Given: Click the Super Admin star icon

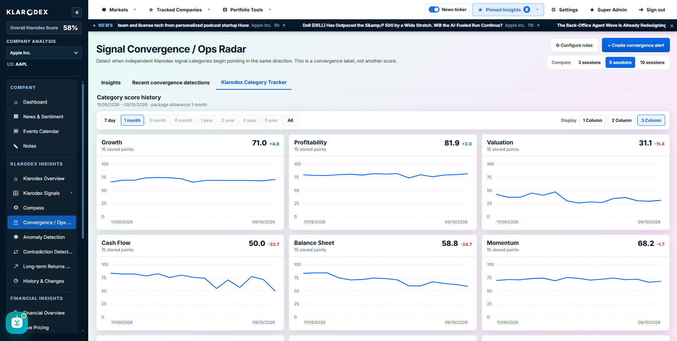Looking at the screenshot, I should (592, 10).
